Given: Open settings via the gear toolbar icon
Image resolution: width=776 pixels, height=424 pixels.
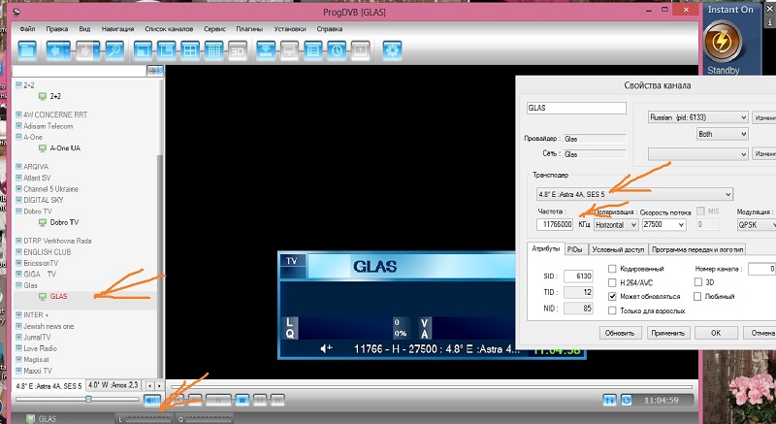Looking at the screenshot, I should point(392,49).
